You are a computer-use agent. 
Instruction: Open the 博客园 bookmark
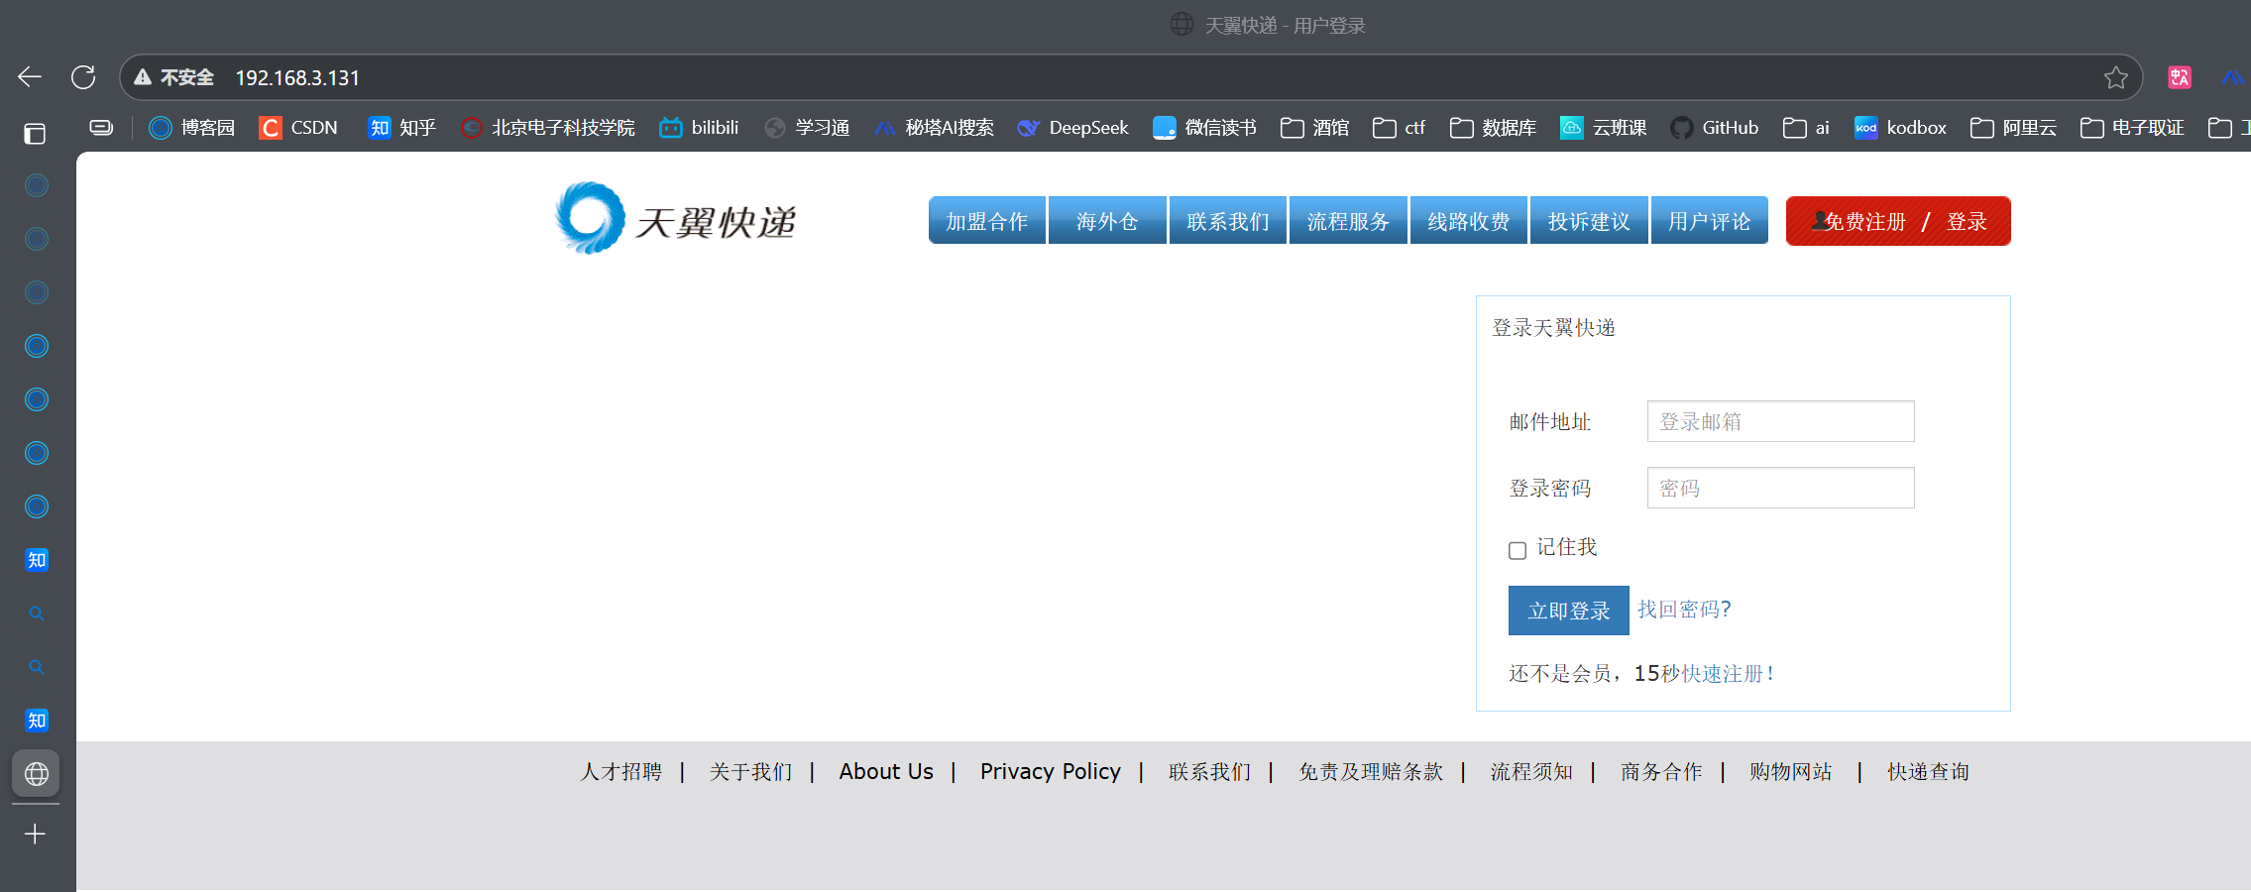(192, 128)
